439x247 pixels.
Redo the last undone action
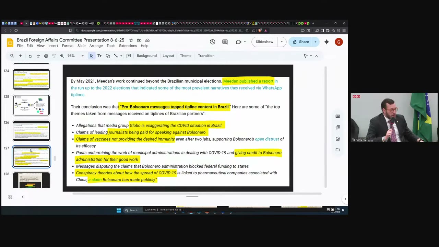[38, 56]
